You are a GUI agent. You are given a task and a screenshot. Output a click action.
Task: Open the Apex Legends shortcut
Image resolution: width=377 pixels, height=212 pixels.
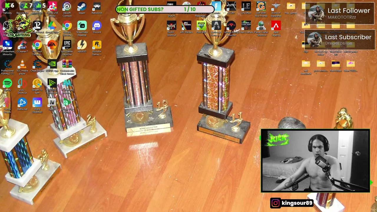point(276,29)
